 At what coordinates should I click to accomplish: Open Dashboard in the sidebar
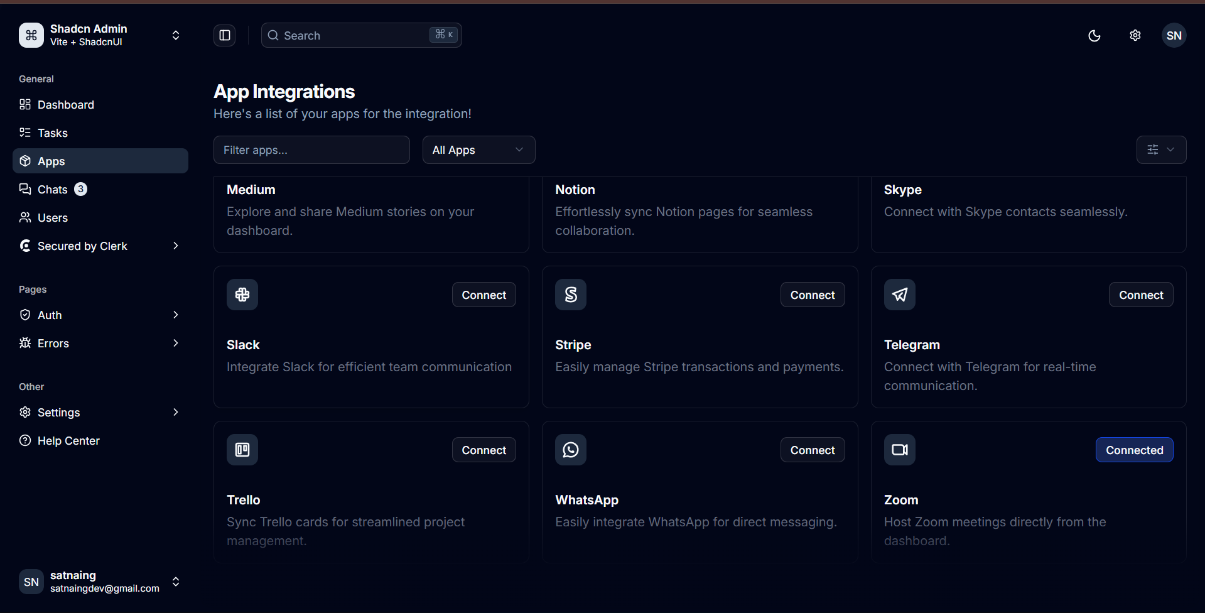click(x=100, y=105)
